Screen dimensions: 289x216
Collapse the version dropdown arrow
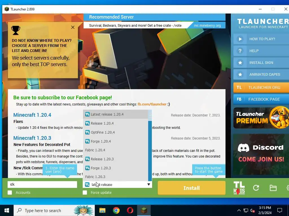[x=149, y=184]
